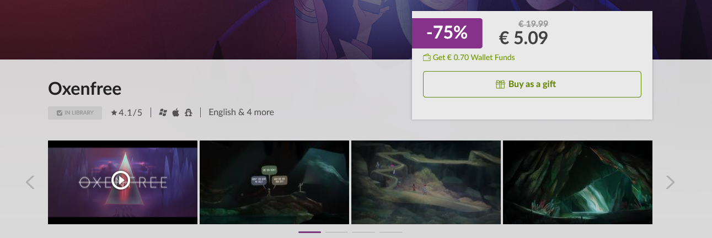The width and height of the screenshot is (712, 238).
Task: Open the In Library badge
Action: point(75,112)
